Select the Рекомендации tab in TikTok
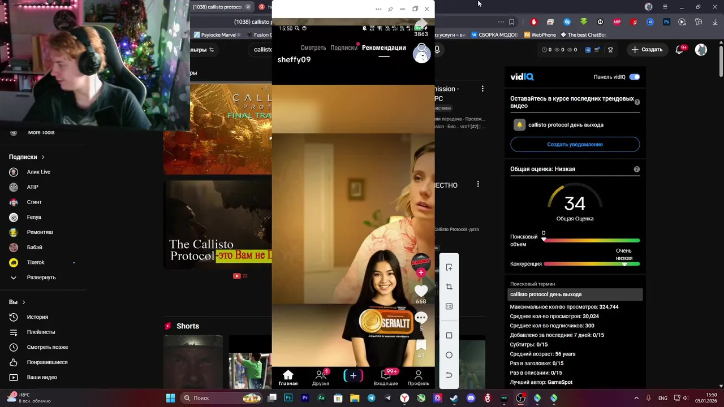Viewport: 724px width, 407px height. [x=384, y=48]
